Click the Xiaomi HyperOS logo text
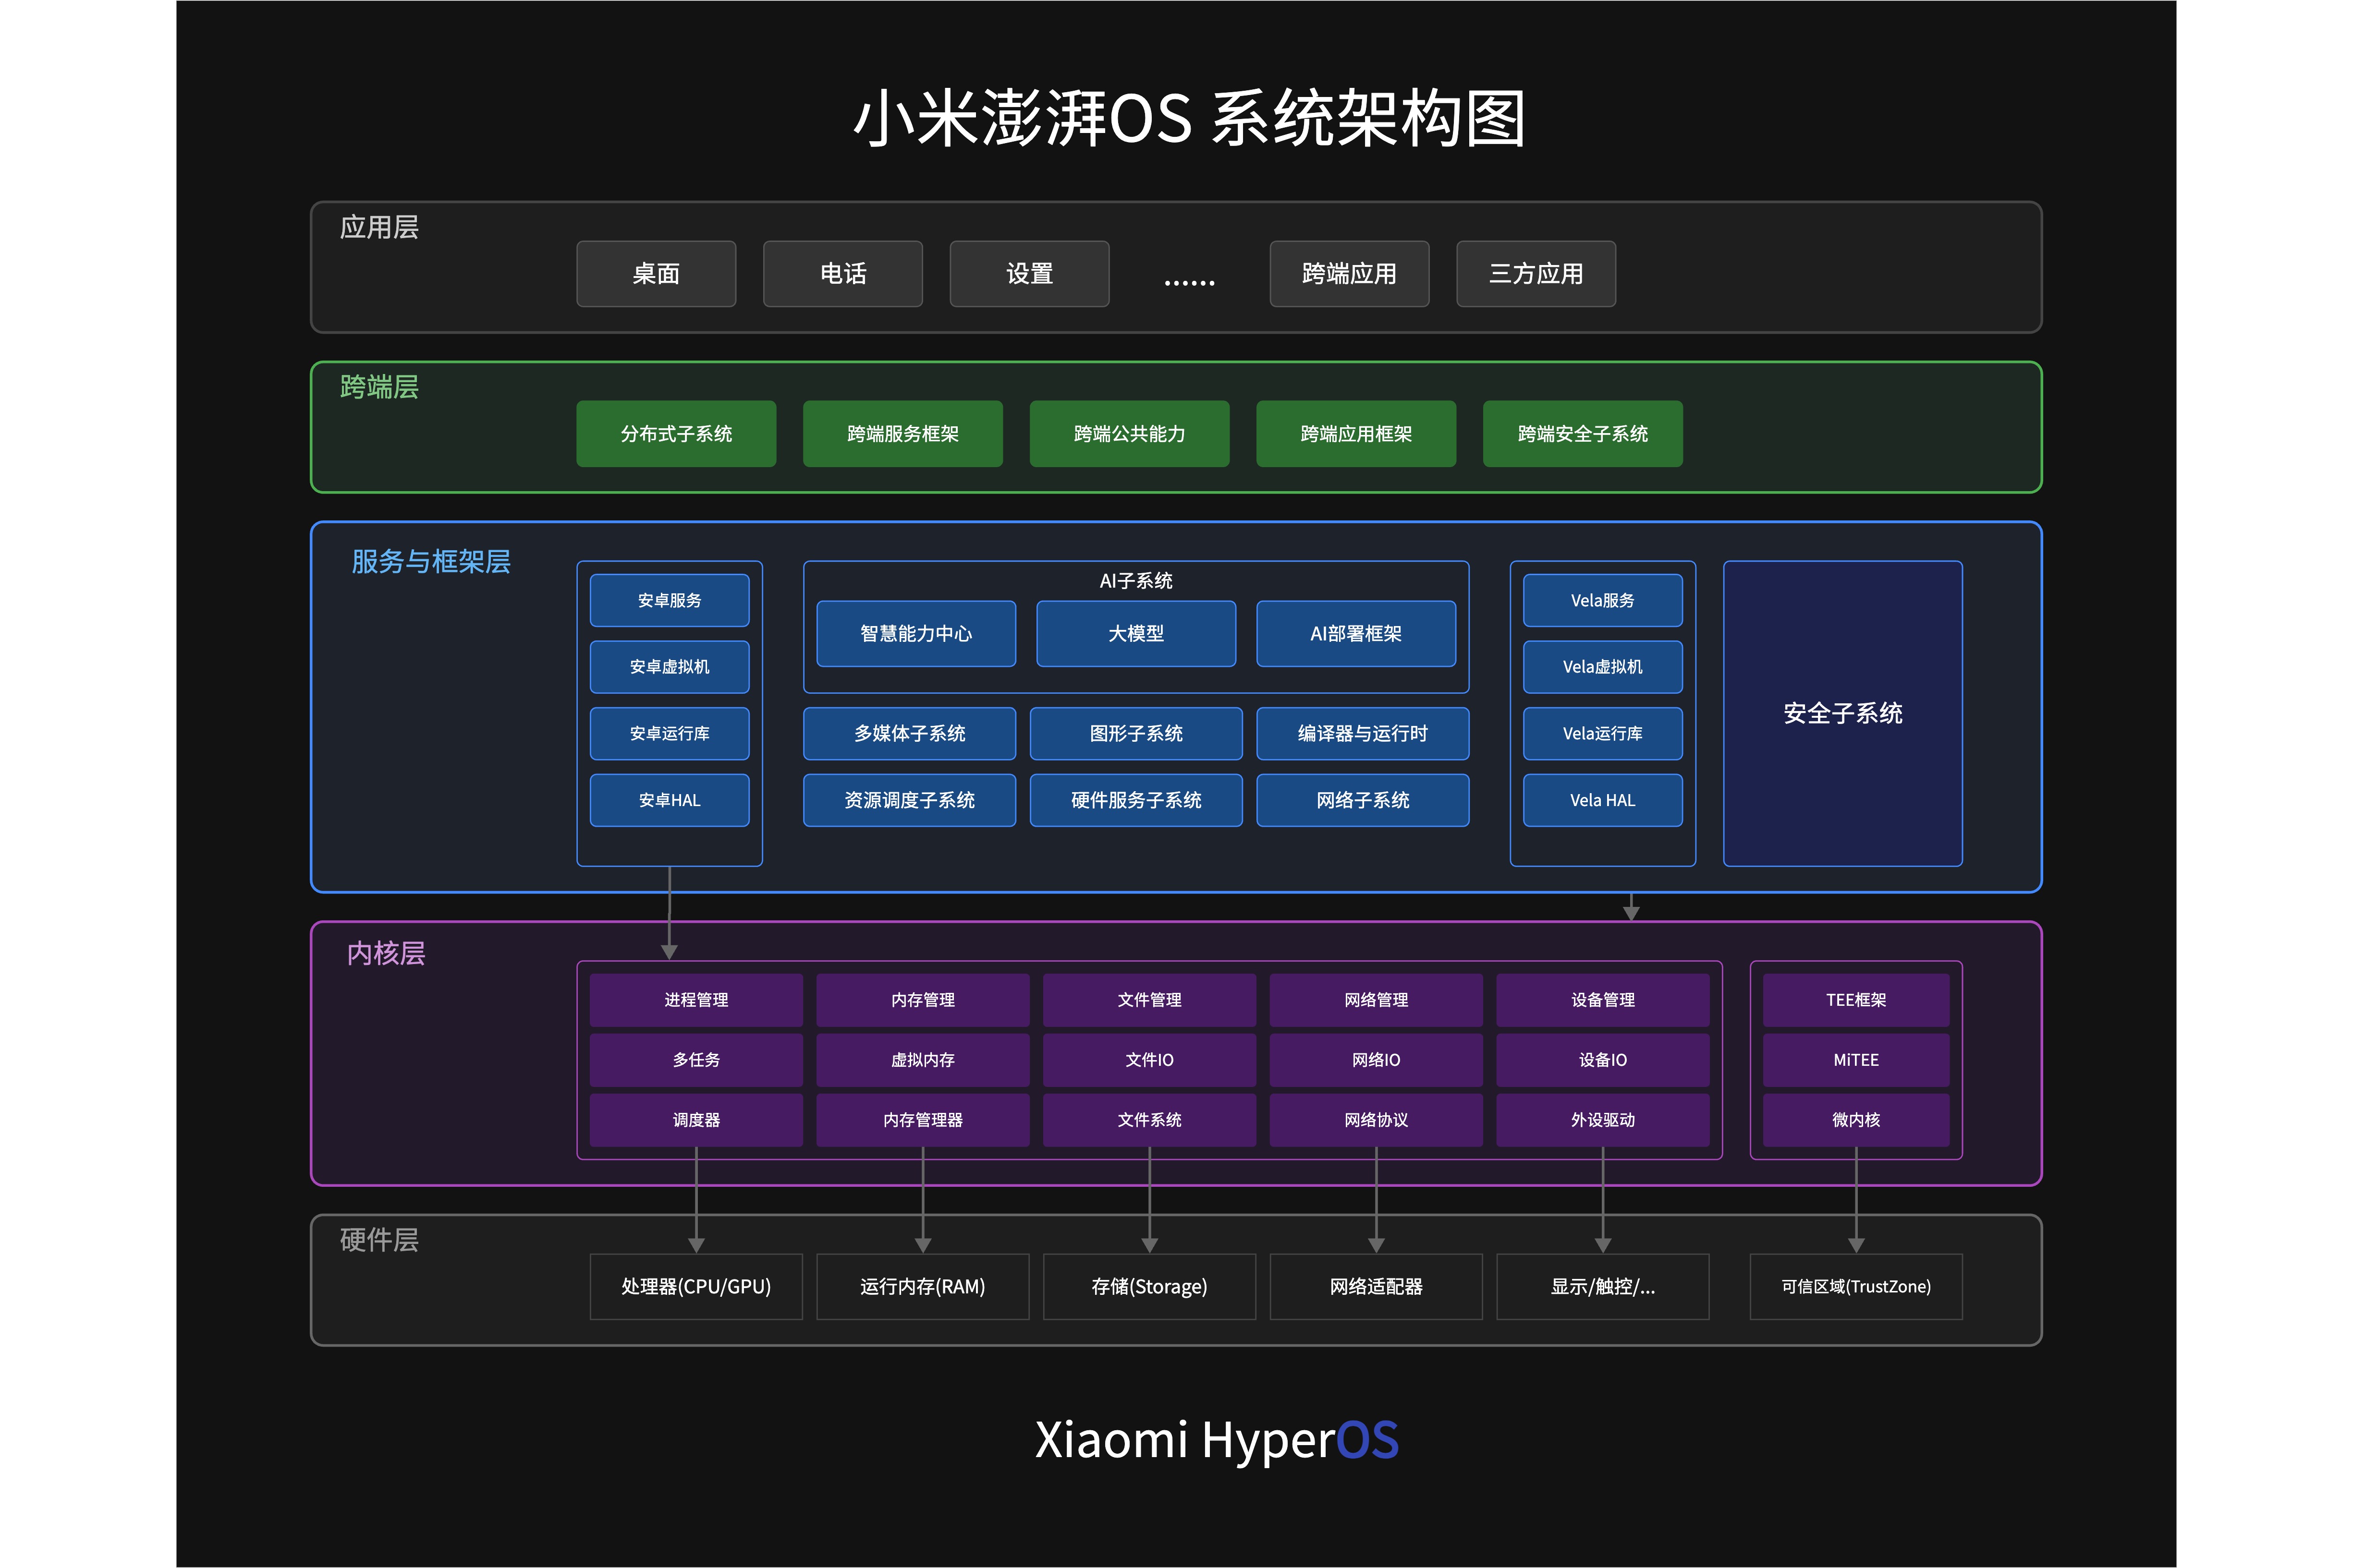Screen dimensions: 2353x1568 click(1216, 1440)
